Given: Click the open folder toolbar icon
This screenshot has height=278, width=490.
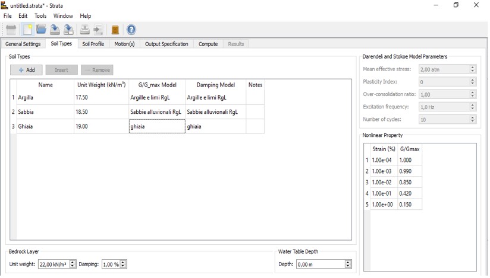Looking at the screenshot, I should coord(41,30).
